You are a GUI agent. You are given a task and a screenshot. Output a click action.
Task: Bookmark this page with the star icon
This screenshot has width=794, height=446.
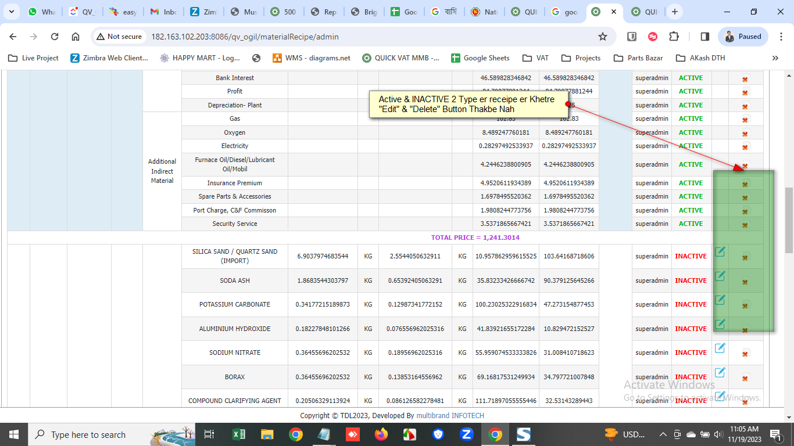point(603,37)
